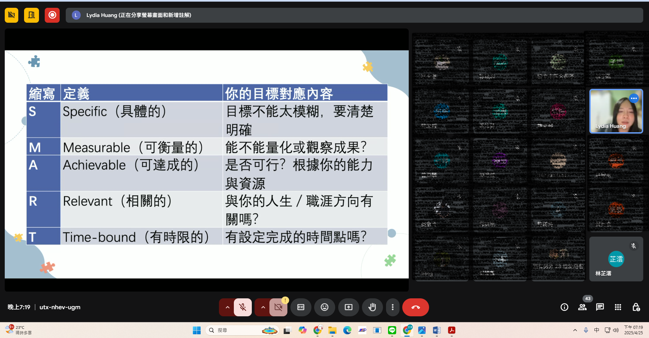This screenshot has width=649, height=338.
Task: Toggle closed captions on
Action: [x=301, y=307]
